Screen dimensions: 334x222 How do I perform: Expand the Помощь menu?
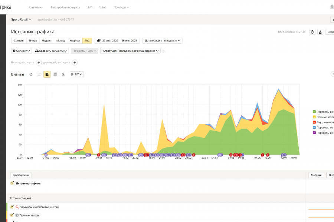pos(121,7)
